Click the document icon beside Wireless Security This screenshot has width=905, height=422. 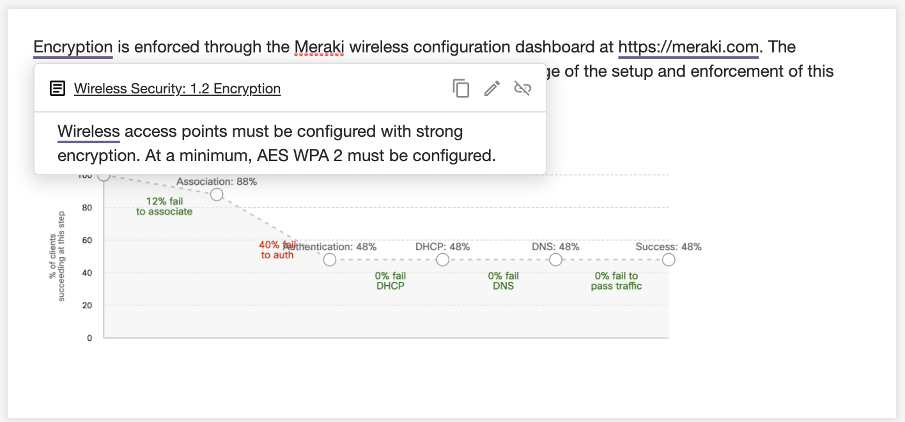point(58,88)
